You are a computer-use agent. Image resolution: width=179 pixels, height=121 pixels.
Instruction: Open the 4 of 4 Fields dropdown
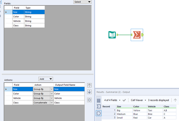click(112, 100)
